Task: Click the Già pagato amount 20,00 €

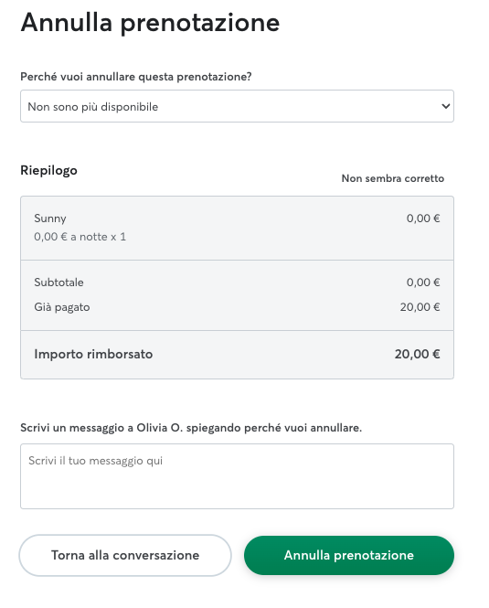Action: tap(420, 306)
